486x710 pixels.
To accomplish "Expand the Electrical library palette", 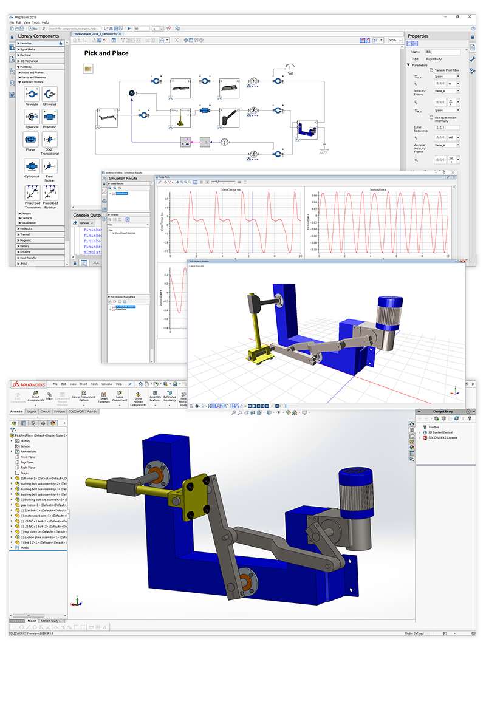I will coord(41,55).
